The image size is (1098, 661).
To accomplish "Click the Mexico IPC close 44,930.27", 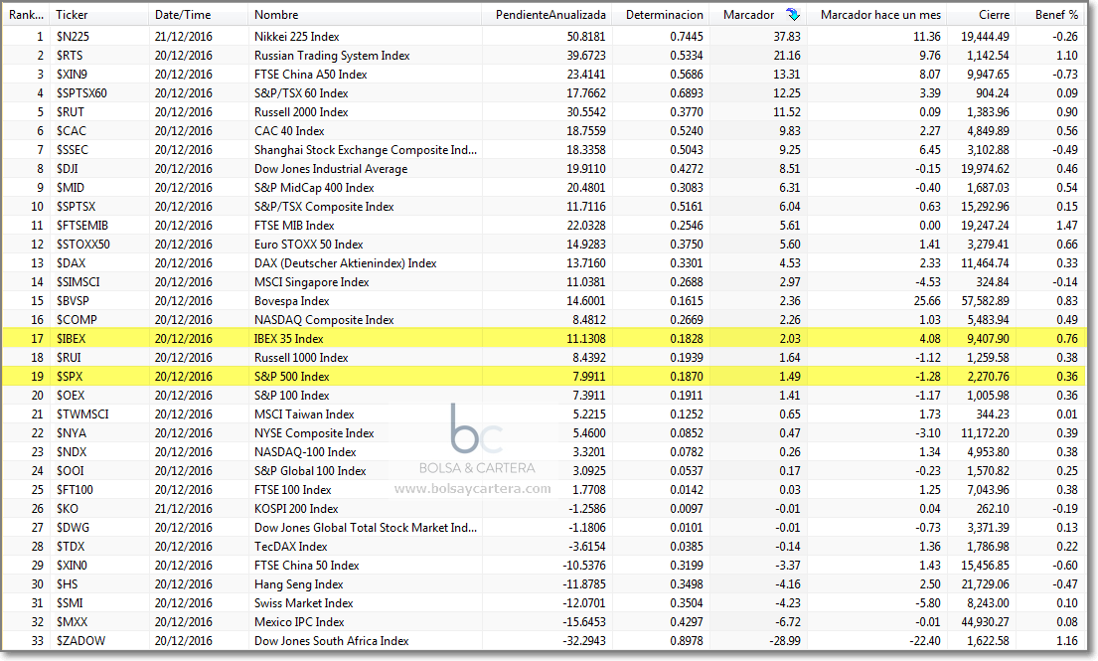I will 986,622.
